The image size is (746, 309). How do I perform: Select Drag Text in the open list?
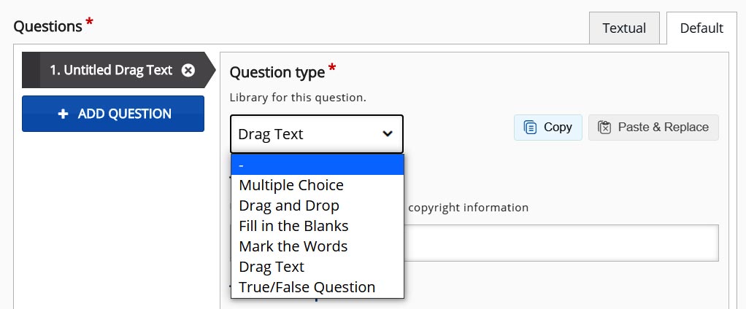coord(272,267)
